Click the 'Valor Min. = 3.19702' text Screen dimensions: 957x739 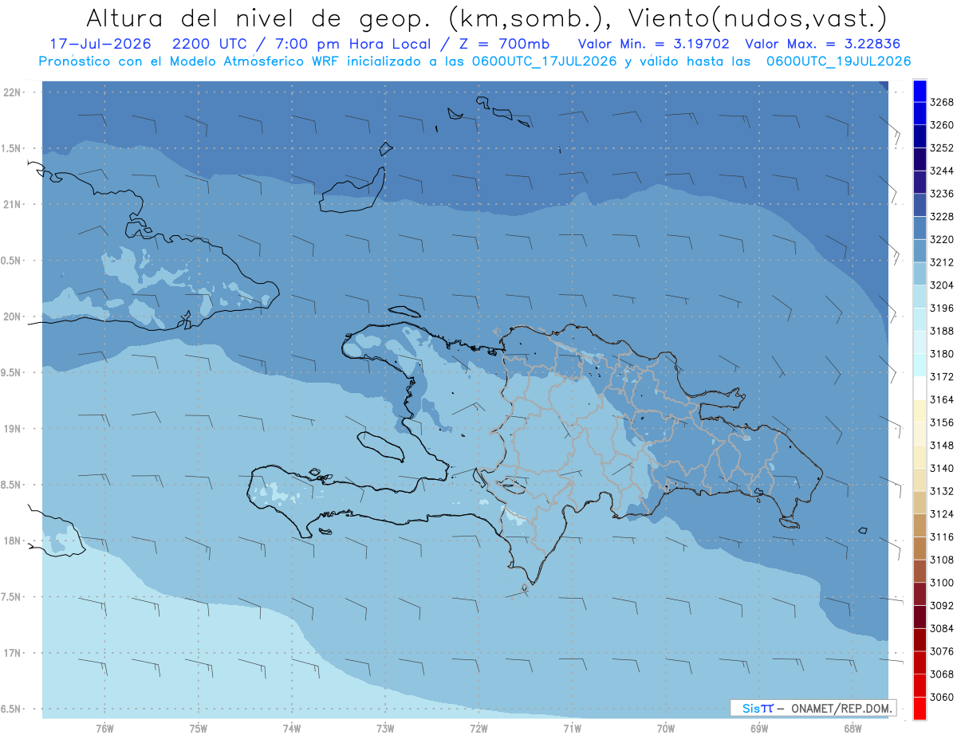(x=654, y=44)
